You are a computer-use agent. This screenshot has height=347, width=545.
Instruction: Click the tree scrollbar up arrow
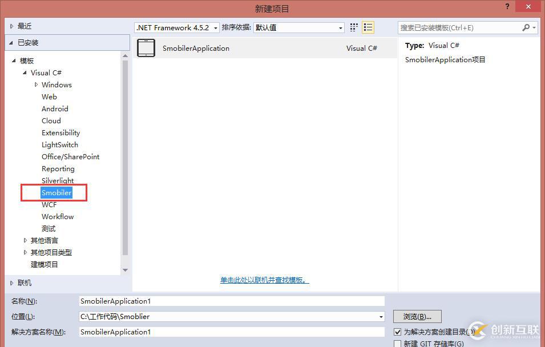tap(126, 55)
